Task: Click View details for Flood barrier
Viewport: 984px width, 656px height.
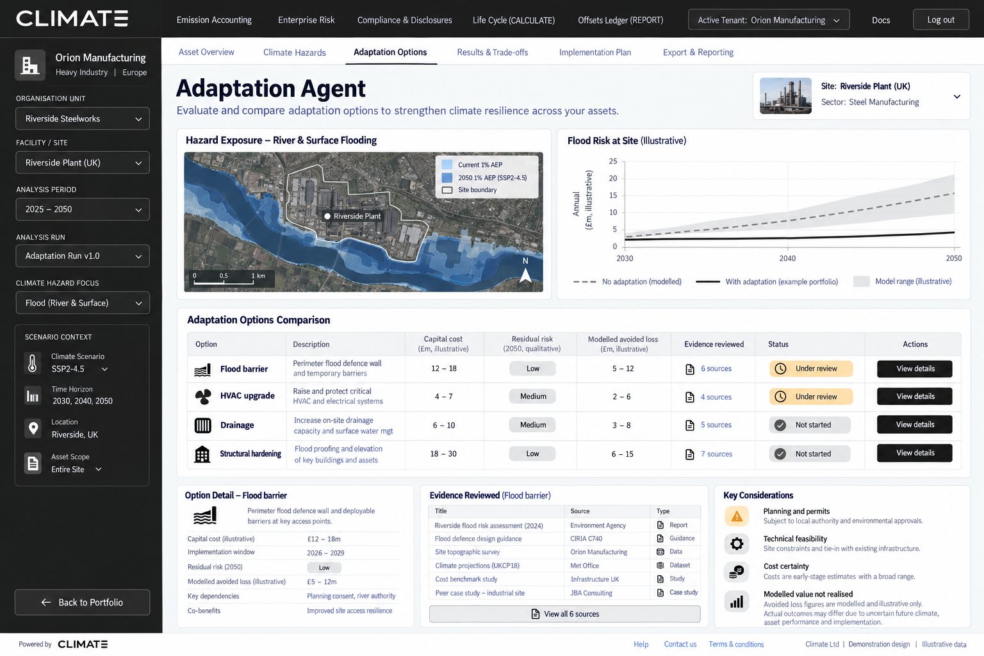Action: tap(915, 369)
